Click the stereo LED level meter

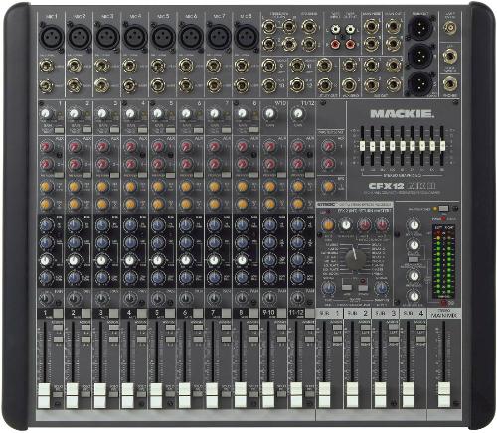pyautogui.click(x=444, y=263)
